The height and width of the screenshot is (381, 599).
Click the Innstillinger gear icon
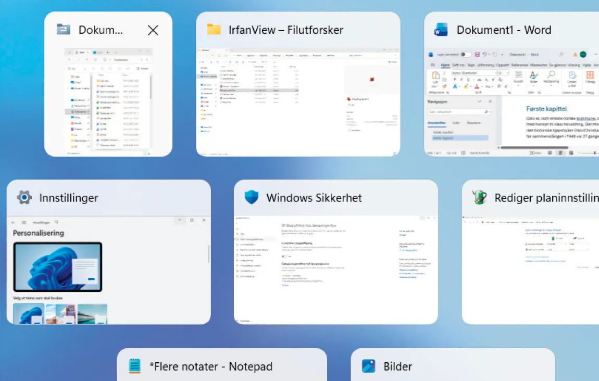[24, 198]
